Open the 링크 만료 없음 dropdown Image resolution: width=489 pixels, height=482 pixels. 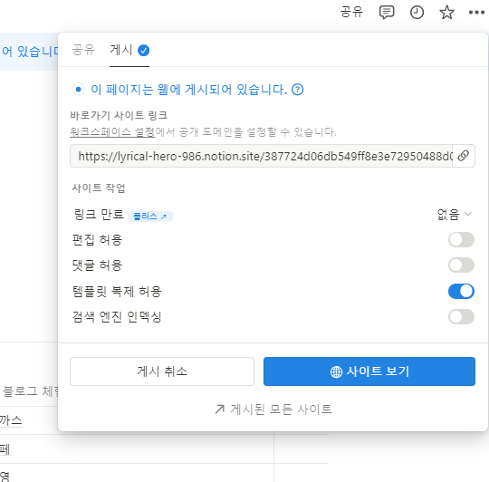(x=454, y=215)
